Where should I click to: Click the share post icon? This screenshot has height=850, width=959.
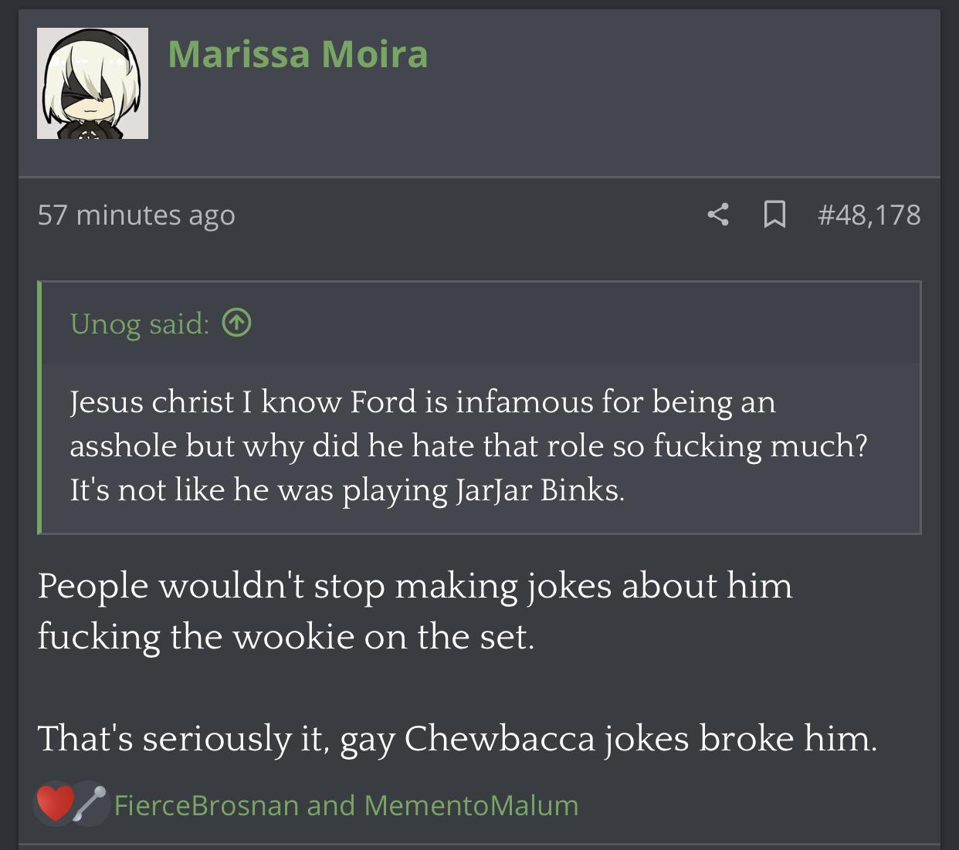(x=718, y=215)
